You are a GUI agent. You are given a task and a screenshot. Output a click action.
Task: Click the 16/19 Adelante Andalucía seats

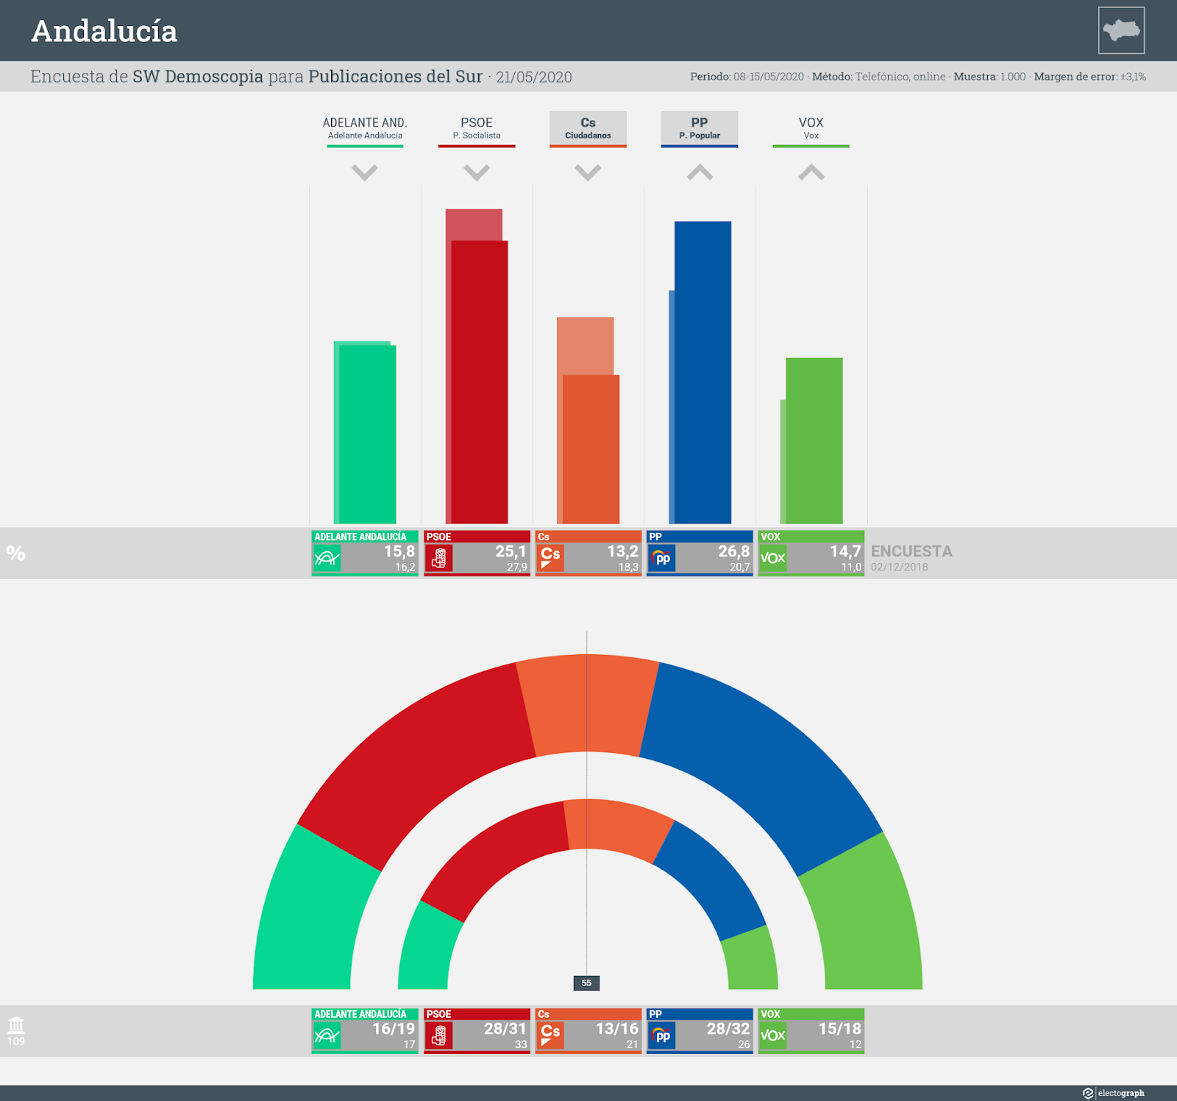[394, 1028]
